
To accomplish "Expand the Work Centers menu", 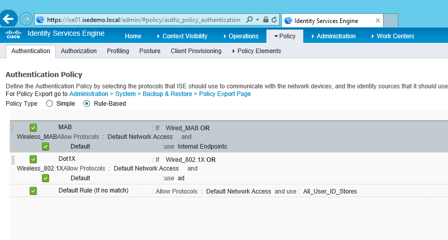I will (393, 36).
